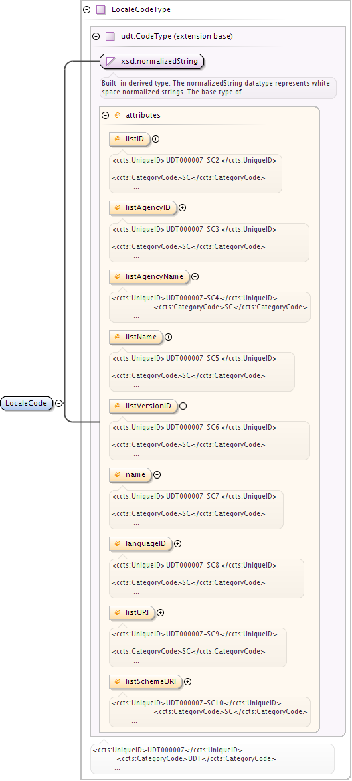Click the udt:CodeType purple square icon
Image resolution: width=352 pixels, height=781 pixels.
click(110, 36)
